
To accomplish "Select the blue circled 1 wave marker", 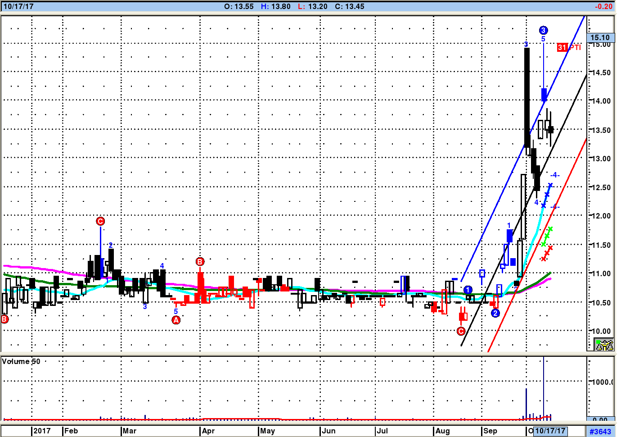I will 468,290.
